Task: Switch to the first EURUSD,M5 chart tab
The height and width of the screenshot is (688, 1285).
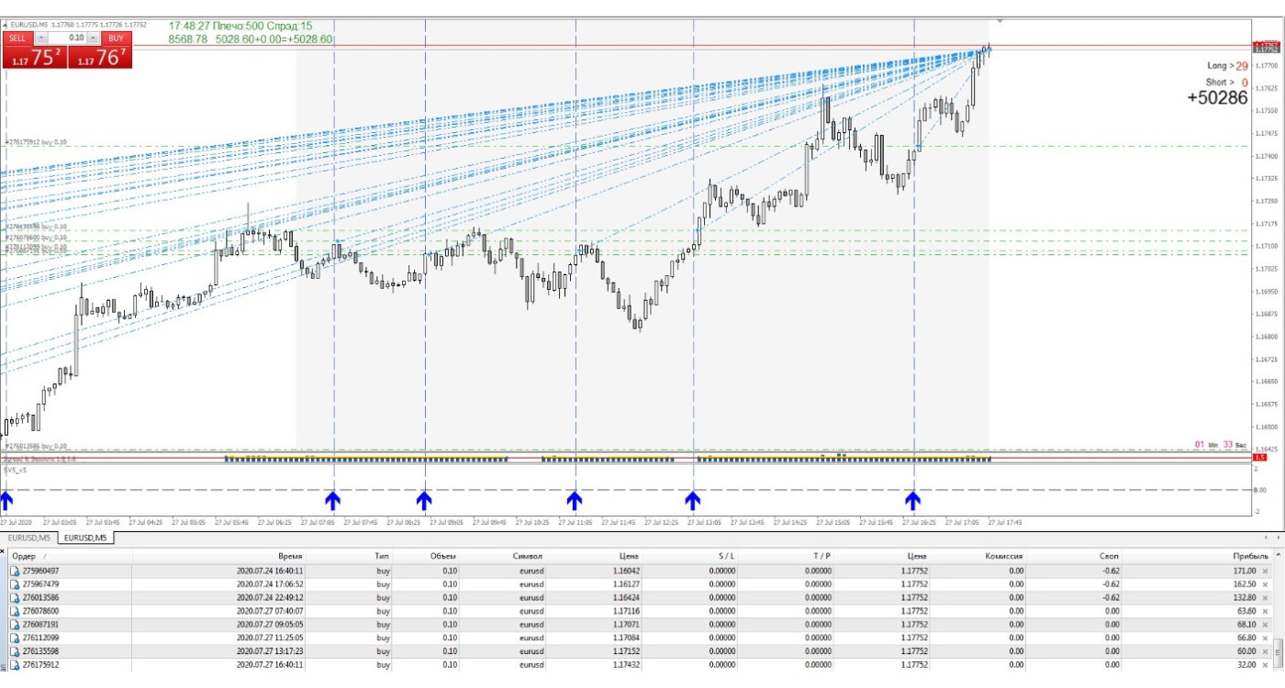Action: click(29, 538)
